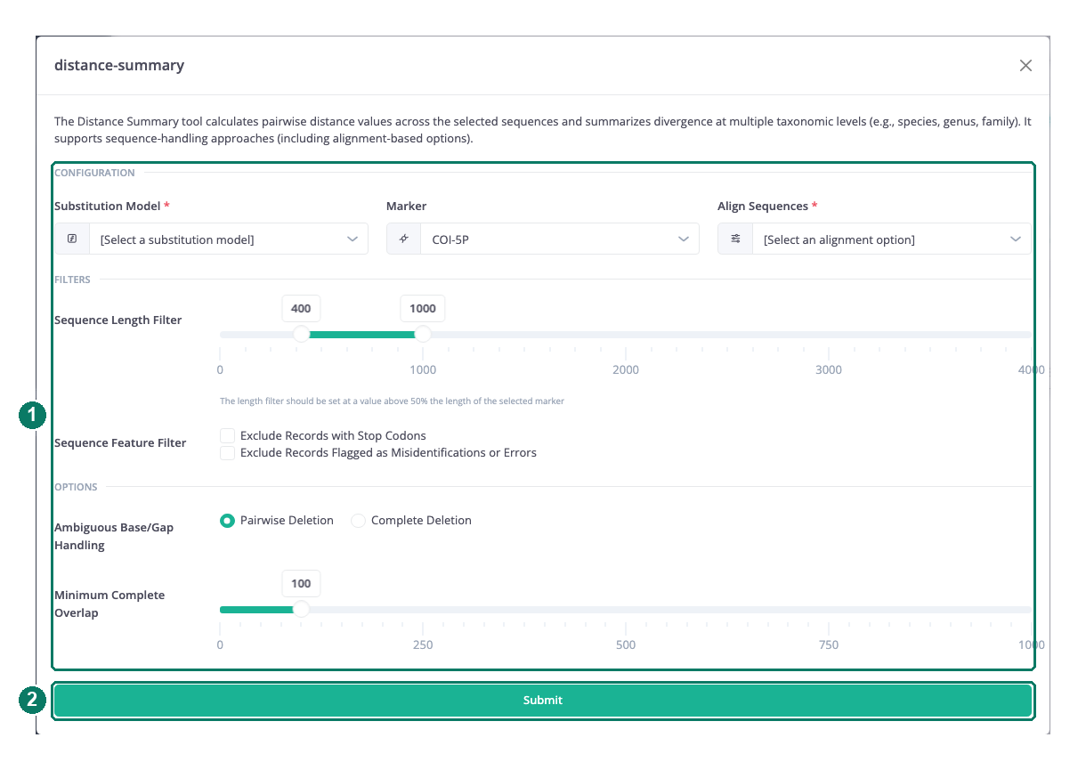Screen dimensions: 1086x770
Task: Click the 1000 value tooltip above length slider
Action: (x=423, y=308)
